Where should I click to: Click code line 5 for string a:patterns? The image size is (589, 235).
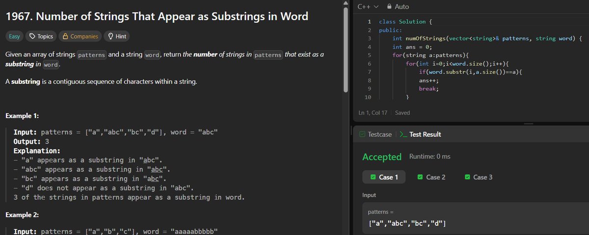[x=430, y=55]
